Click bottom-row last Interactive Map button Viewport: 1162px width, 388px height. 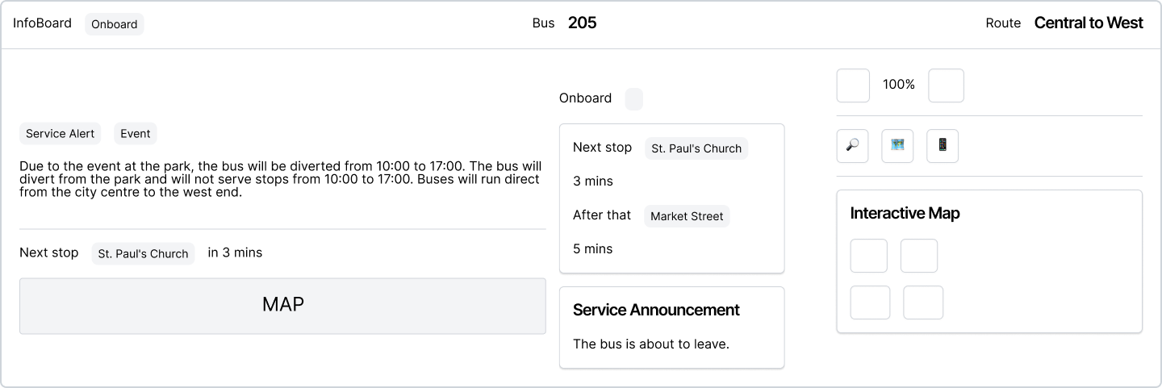click(x=923, y=302)
